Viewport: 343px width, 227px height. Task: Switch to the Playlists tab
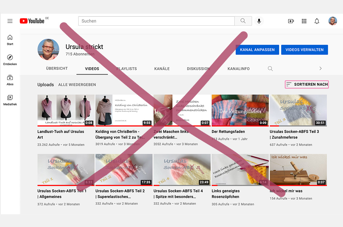pyautogui.click(x=127, y=69)
